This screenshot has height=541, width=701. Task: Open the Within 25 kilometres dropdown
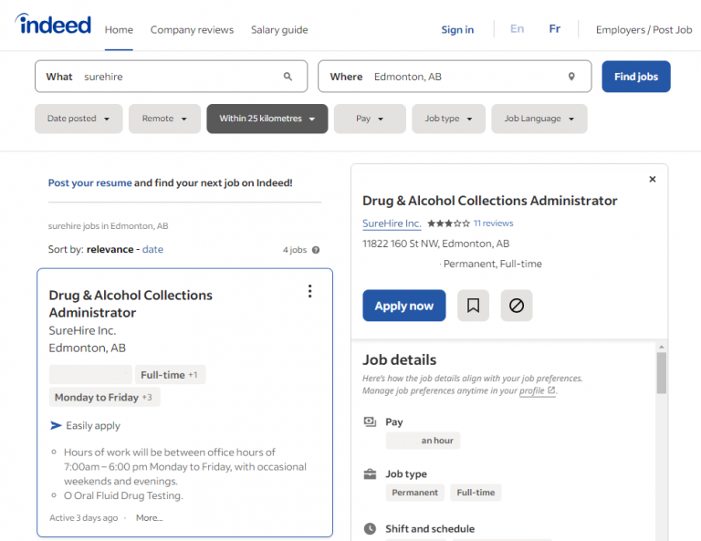click(x=267, y=119)
